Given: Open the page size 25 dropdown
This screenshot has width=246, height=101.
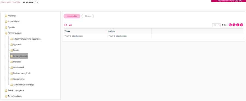Looking at the screenshot, I should (216, 25).
